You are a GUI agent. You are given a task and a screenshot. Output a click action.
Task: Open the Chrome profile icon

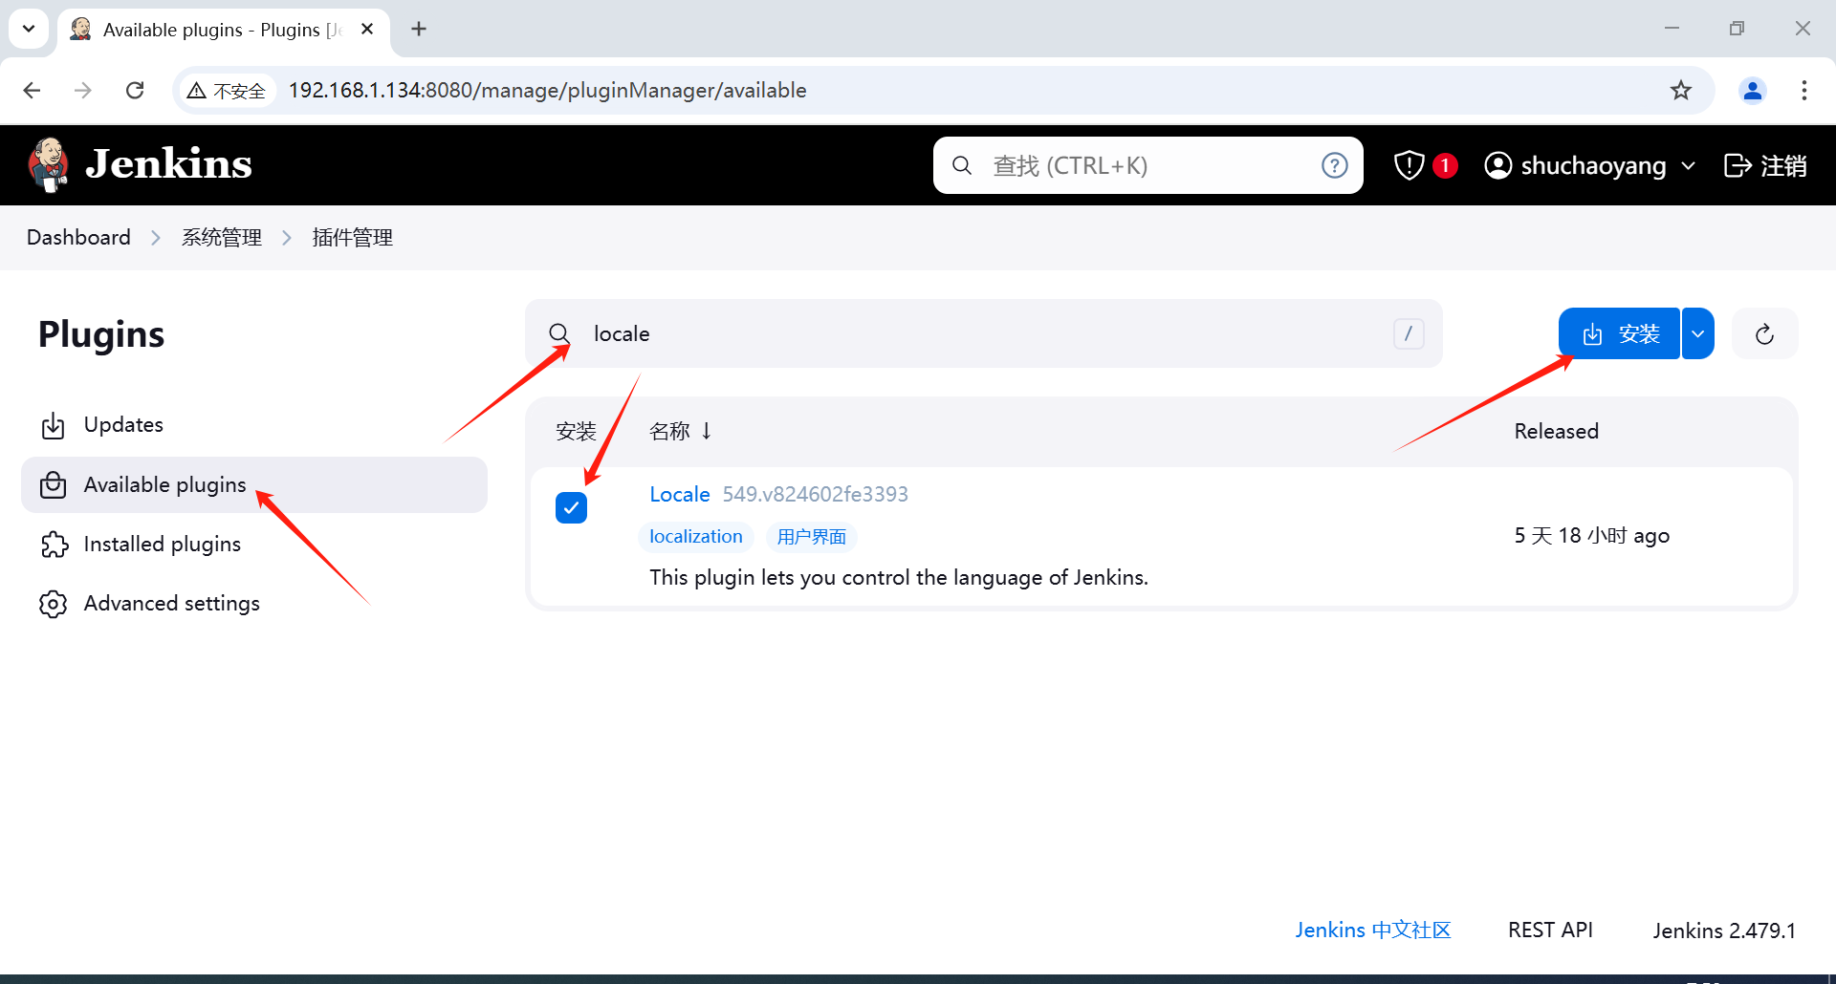pyautogui.click(x=1753, y=90)
